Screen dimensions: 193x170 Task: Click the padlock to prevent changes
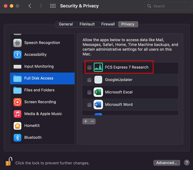[x=9, y=162]
